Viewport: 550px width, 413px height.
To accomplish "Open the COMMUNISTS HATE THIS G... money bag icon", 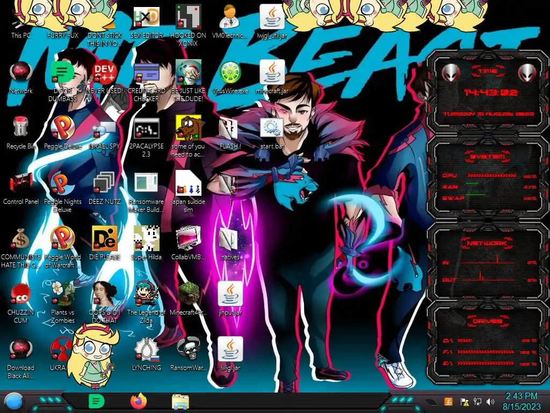I will (x=21, y=248).
